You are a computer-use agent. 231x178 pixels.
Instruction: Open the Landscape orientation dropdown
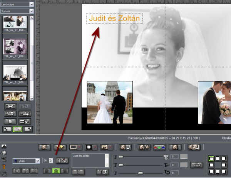(x=32, y=4)
